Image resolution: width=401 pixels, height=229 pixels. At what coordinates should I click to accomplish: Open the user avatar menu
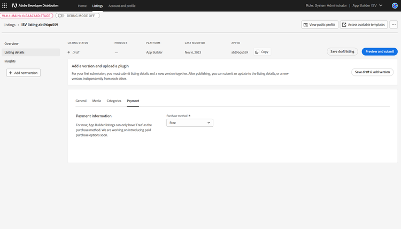395,5
